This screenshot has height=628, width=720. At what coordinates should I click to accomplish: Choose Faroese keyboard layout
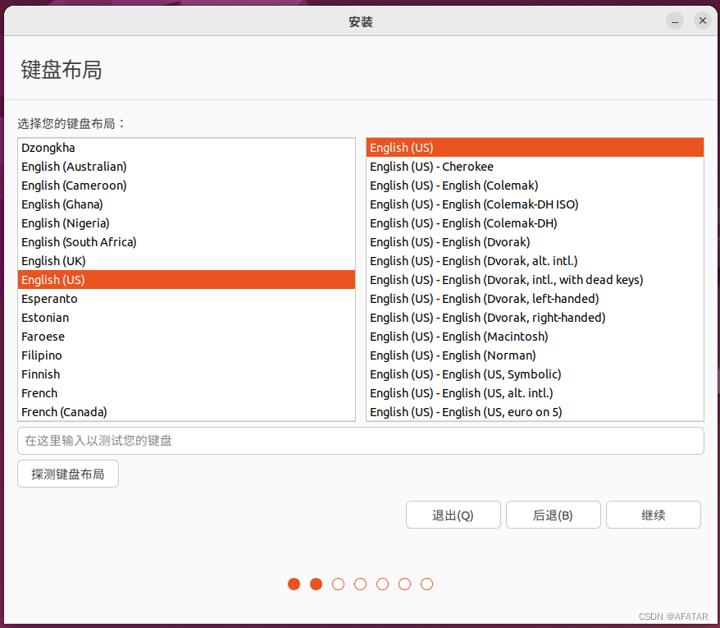tap(186, 337)
